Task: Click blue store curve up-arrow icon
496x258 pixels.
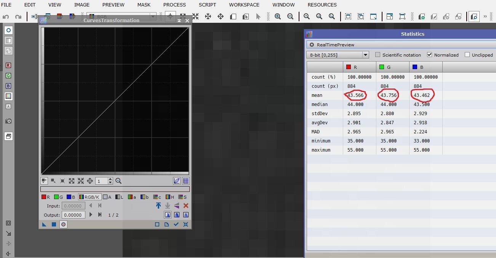Action: tap(158, 206)
